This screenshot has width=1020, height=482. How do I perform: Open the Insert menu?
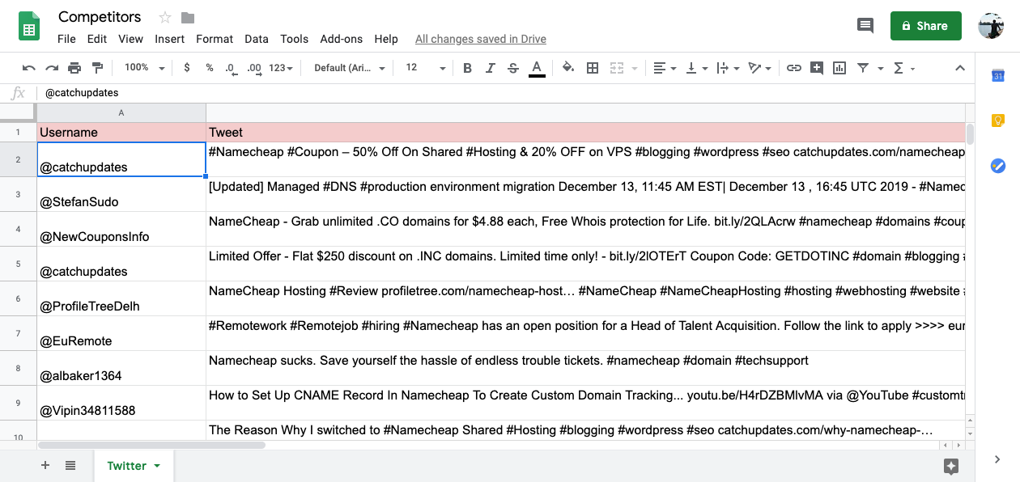(170, 39)
